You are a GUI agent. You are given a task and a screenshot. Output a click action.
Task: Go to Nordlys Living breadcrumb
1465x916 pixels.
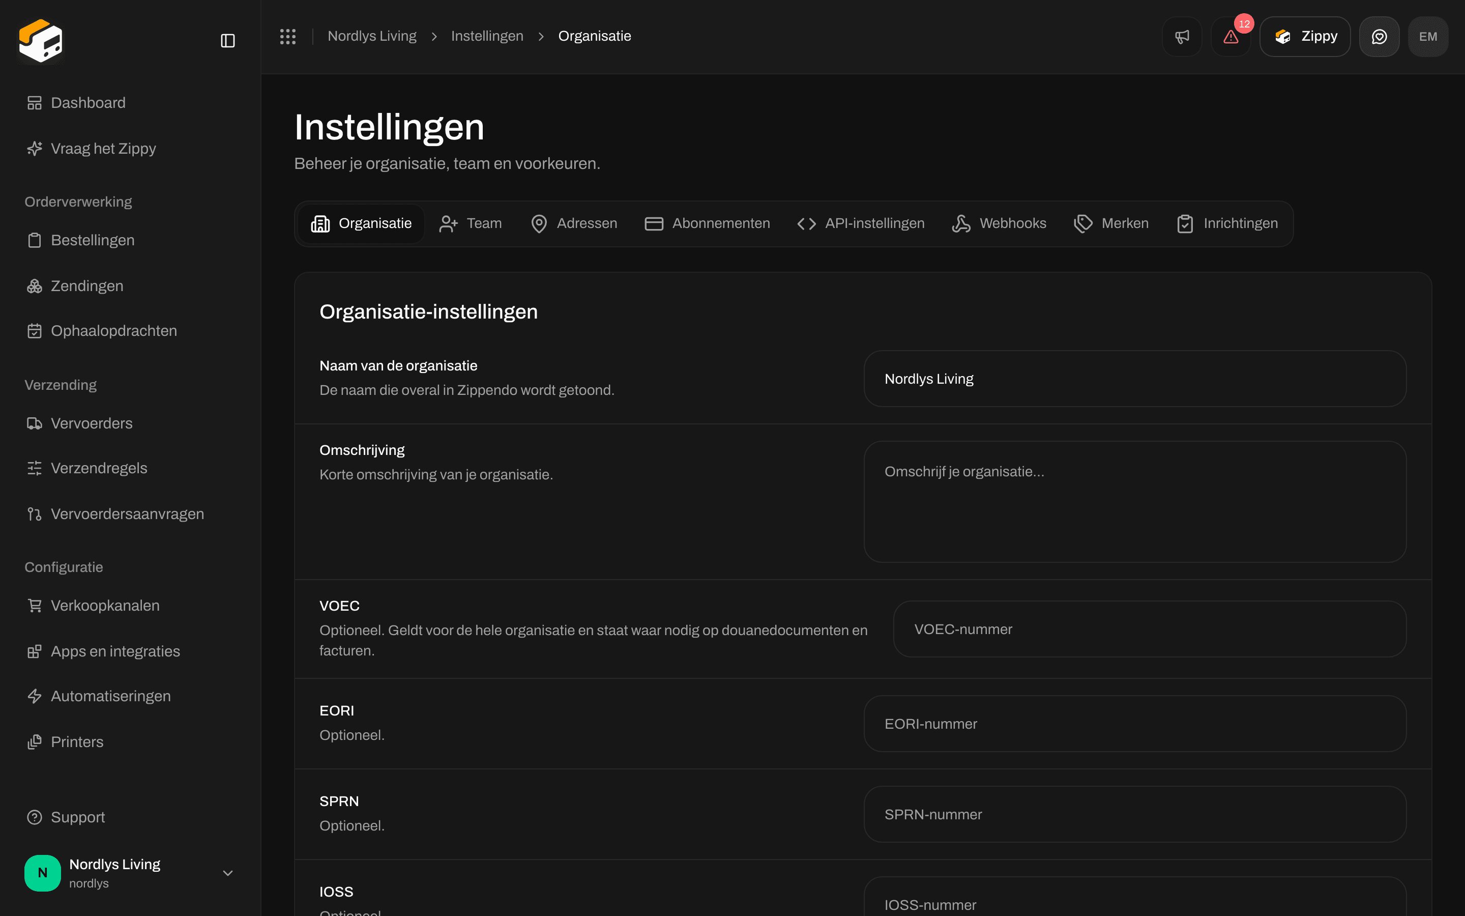pos(372,36)
